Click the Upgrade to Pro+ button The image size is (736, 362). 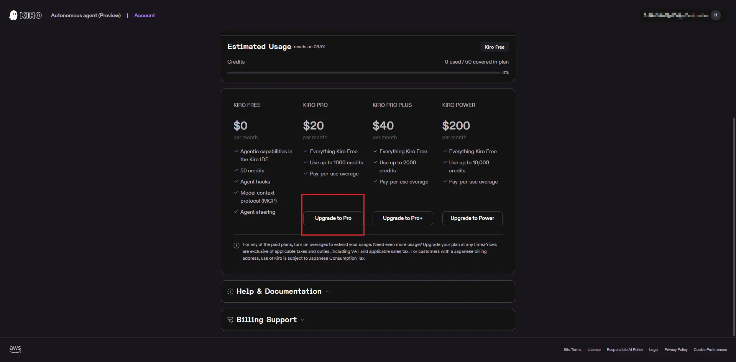[403, 218]
